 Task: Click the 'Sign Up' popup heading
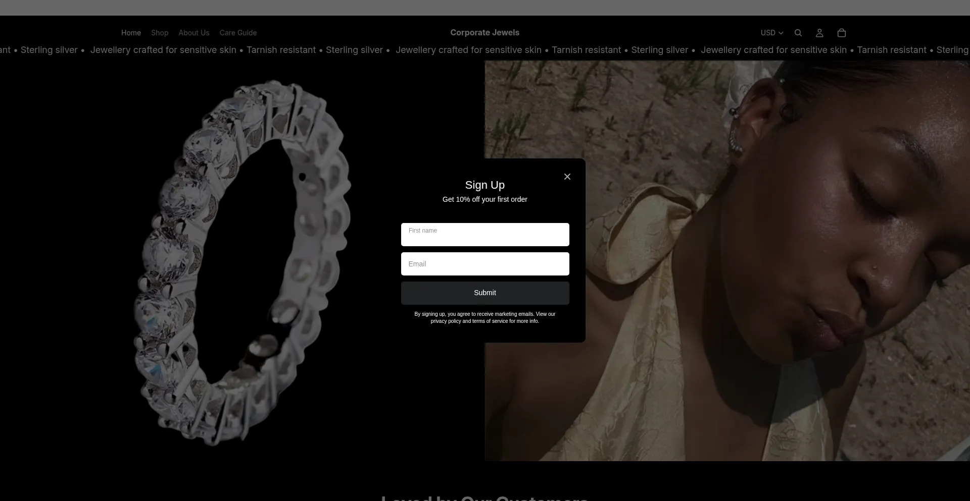point(485,185)
